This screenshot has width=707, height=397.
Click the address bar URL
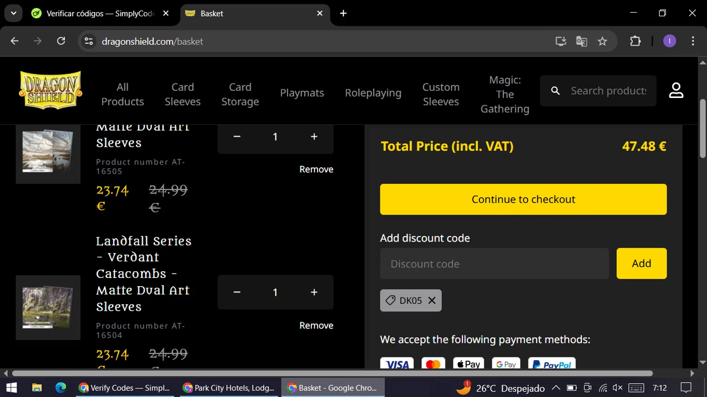[152, 41]
